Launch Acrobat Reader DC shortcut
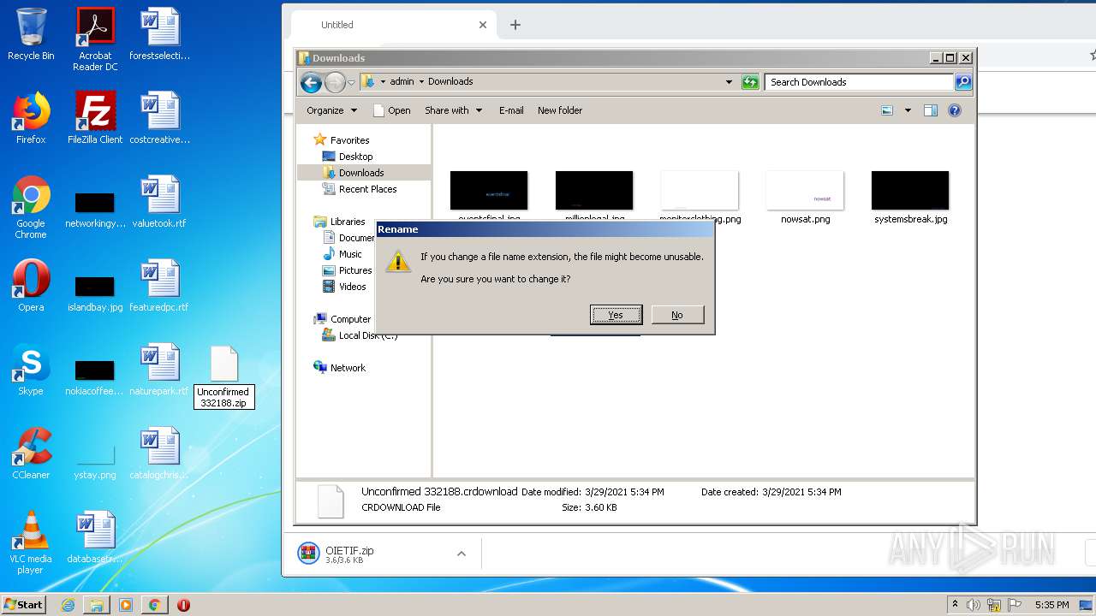 95,39
